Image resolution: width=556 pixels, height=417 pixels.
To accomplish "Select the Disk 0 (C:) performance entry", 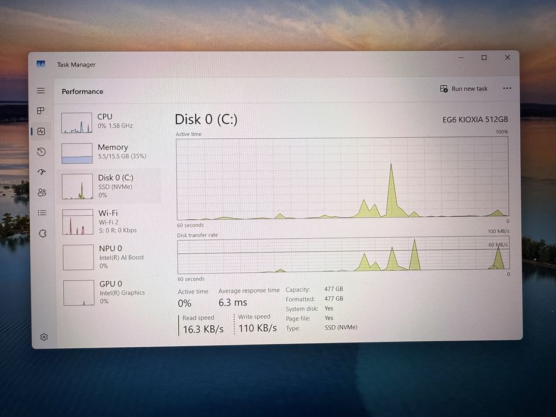I will click(109, 186).
